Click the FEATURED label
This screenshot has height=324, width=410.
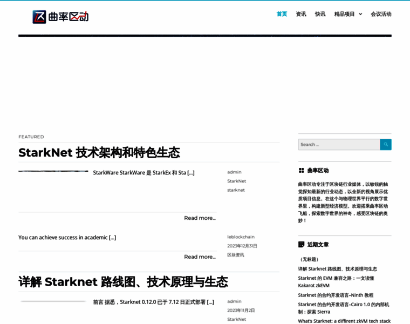(31, 137)
